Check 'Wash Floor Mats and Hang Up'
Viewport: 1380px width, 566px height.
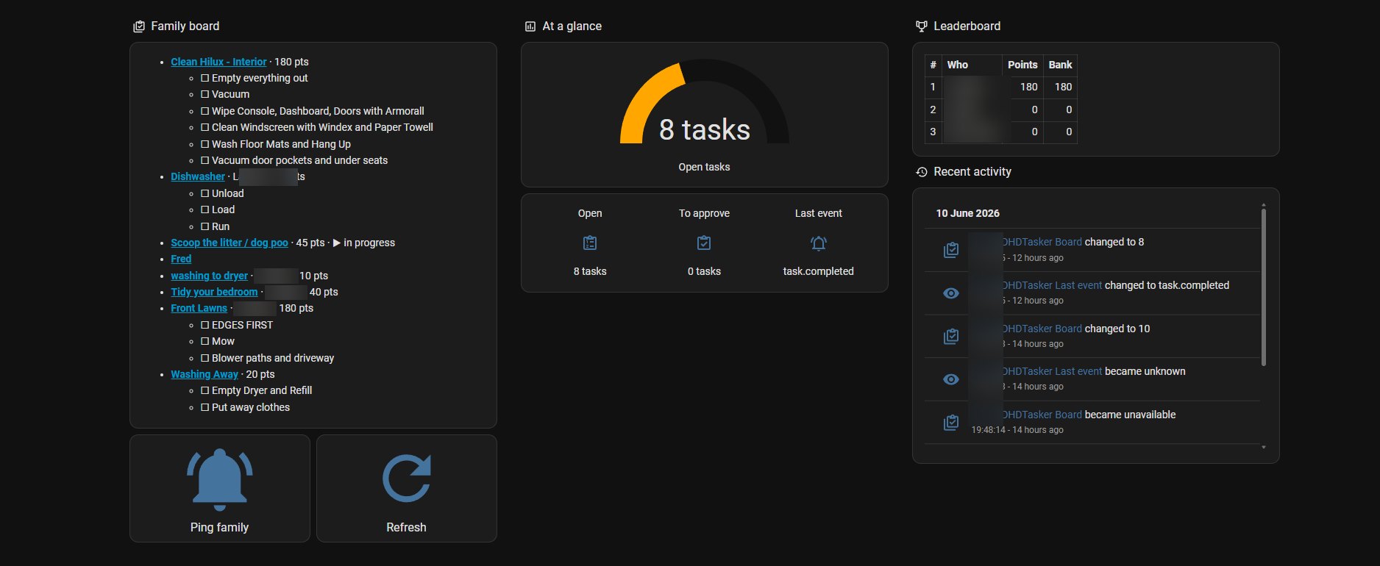tap(205, 144)
